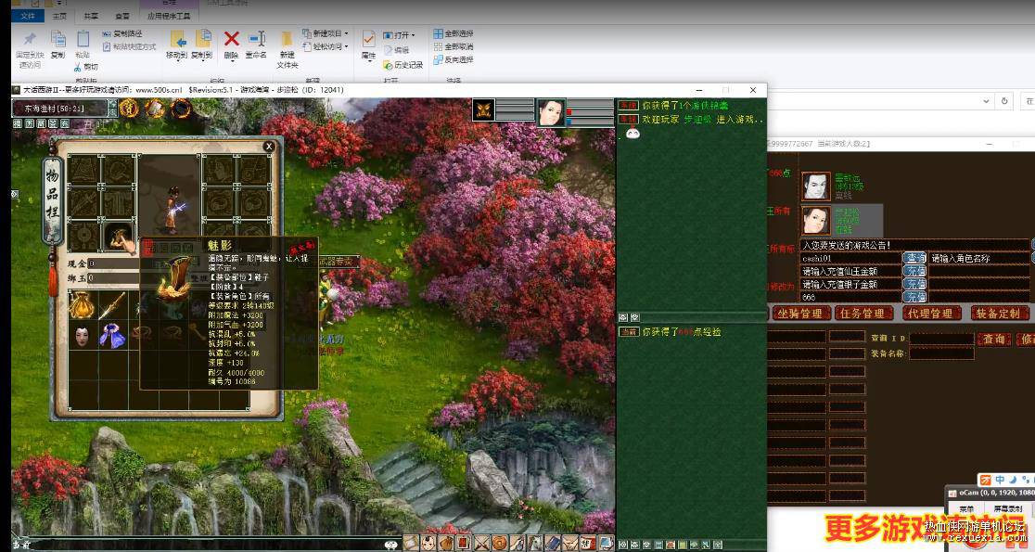
Task: Click the crossed swords icon in bottom bar
Action: point(482,544)
